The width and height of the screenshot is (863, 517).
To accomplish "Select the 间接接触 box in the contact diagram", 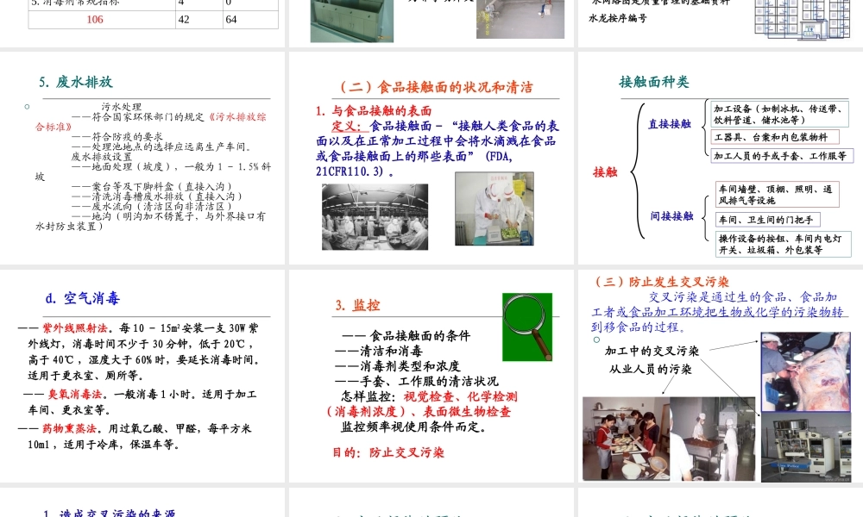I will pos(671,215).
